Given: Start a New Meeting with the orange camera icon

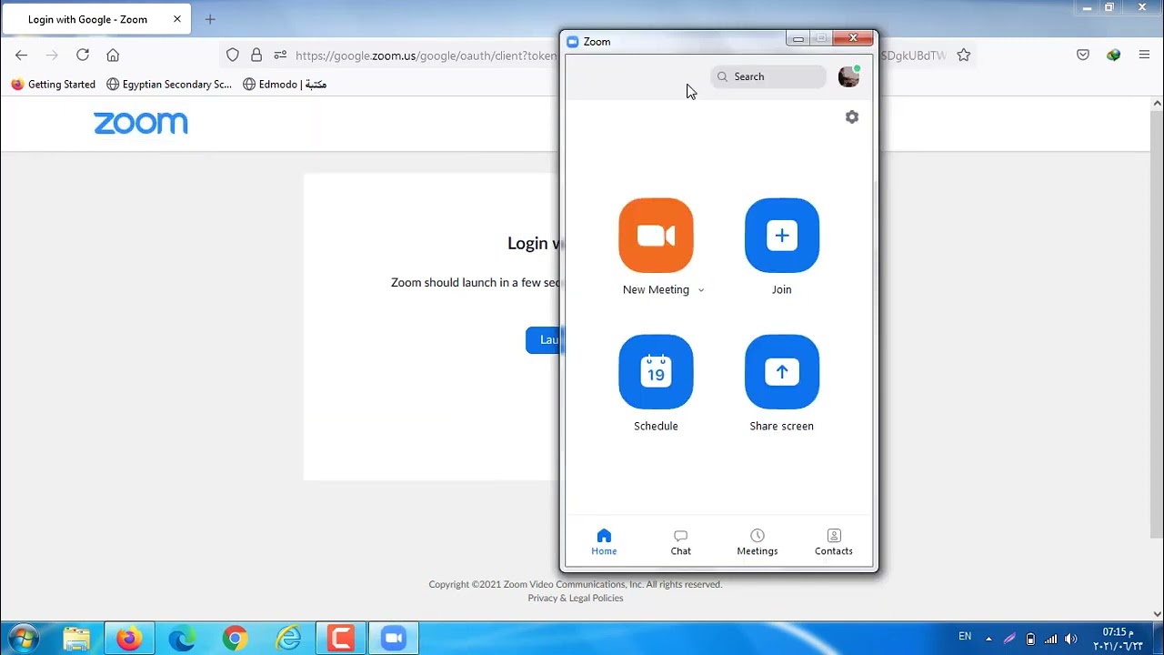Looking at the screenshot, I should point(656,236).
